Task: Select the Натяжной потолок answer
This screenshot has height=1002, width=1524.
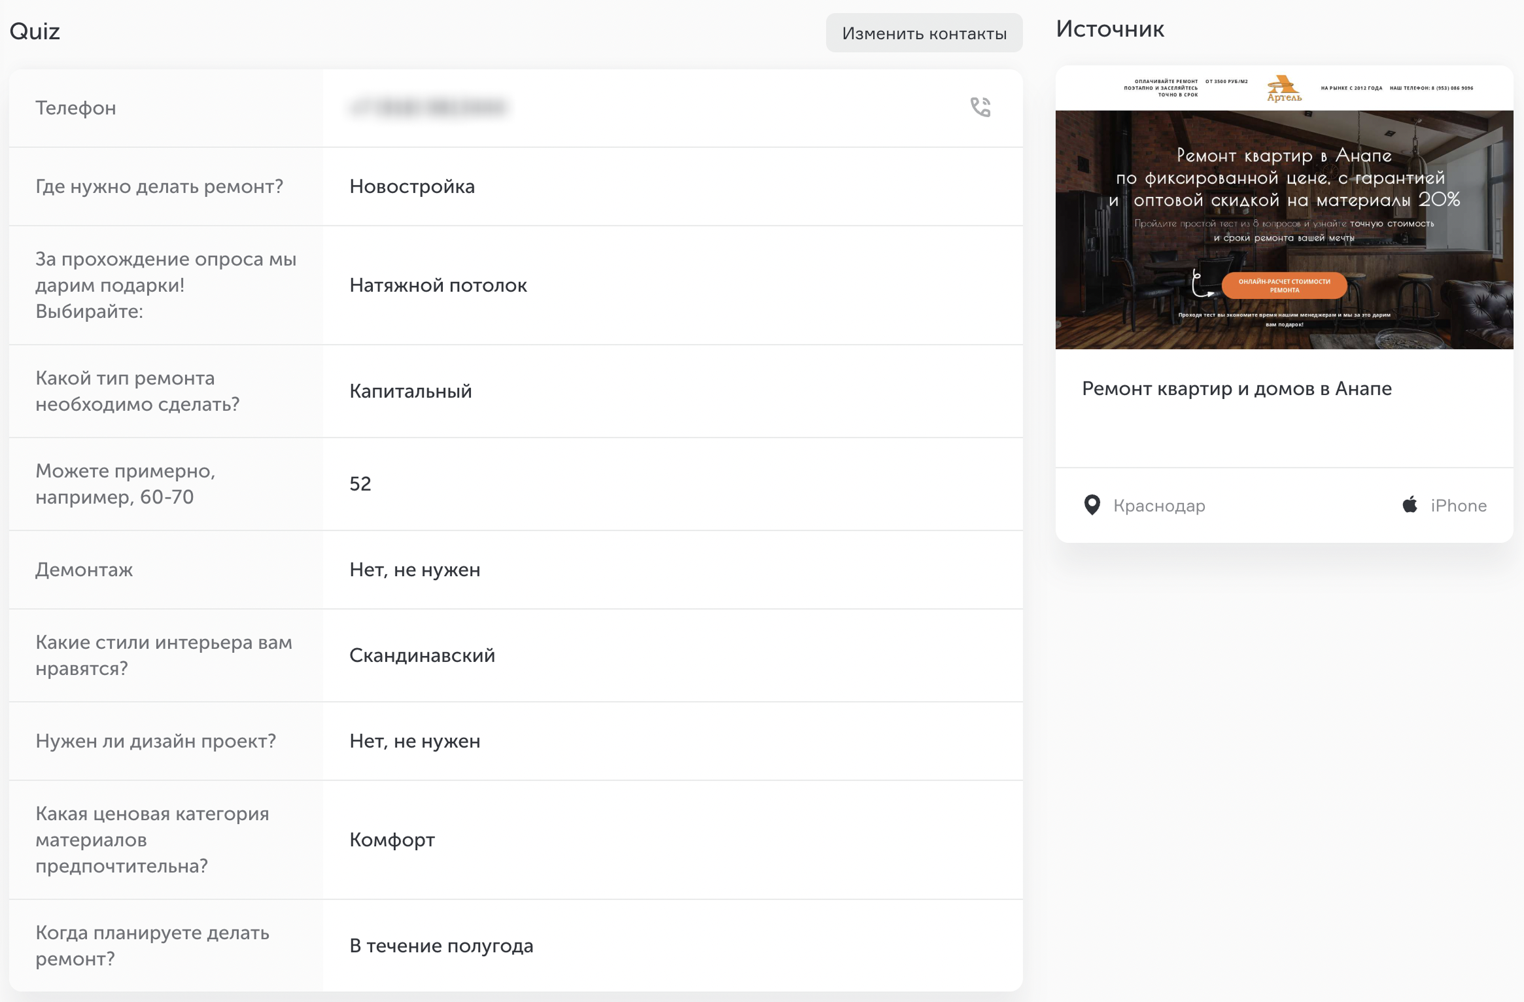Action: (x=438, y=285)
